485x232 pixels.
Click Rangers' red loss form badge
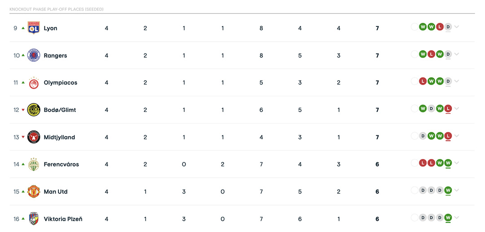431,54
